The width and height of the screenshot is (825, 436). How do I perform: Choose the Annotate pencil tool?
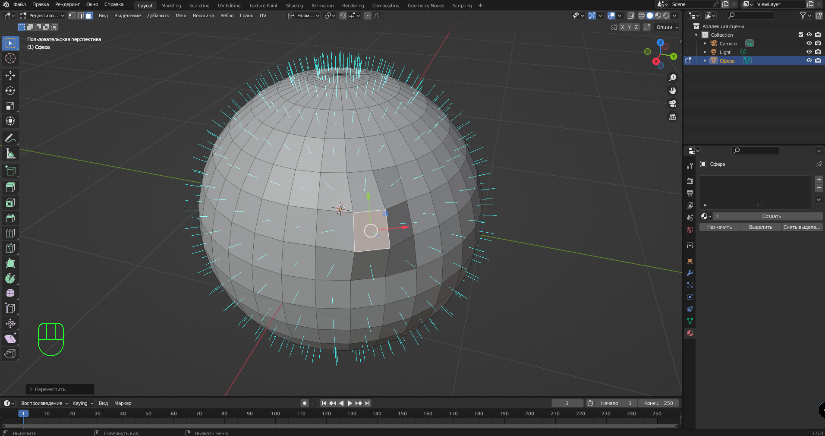tap(10, 139)
